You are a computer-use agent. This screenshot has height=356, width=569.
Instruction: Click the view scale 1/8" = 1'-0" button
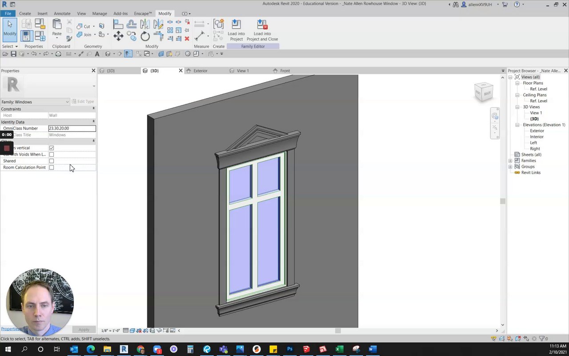point(111,331)
